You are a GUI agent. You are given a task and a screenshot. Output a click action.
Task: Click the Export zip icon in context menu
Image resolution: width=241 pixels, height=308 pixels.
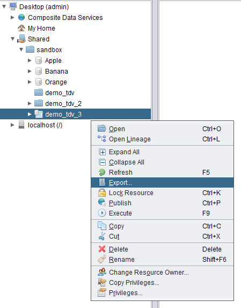(102, 182)
